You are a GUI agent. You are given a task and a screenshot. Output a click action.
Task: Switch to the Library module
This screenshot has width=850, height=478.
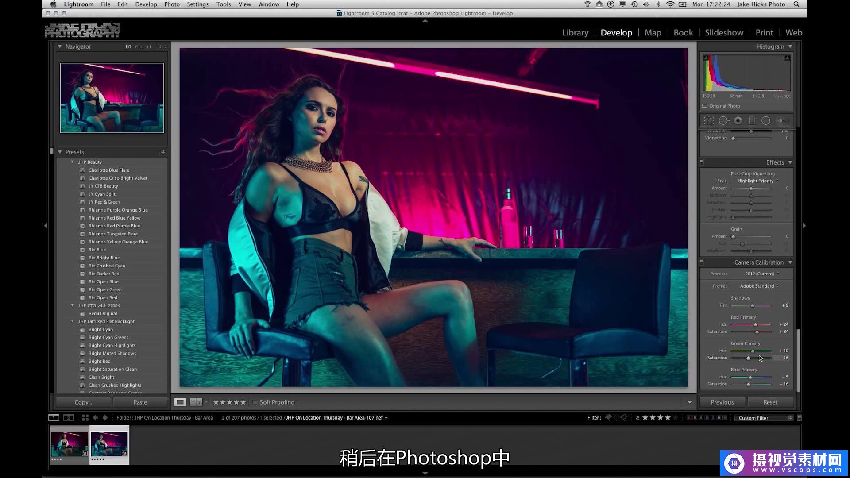point(575,32)
